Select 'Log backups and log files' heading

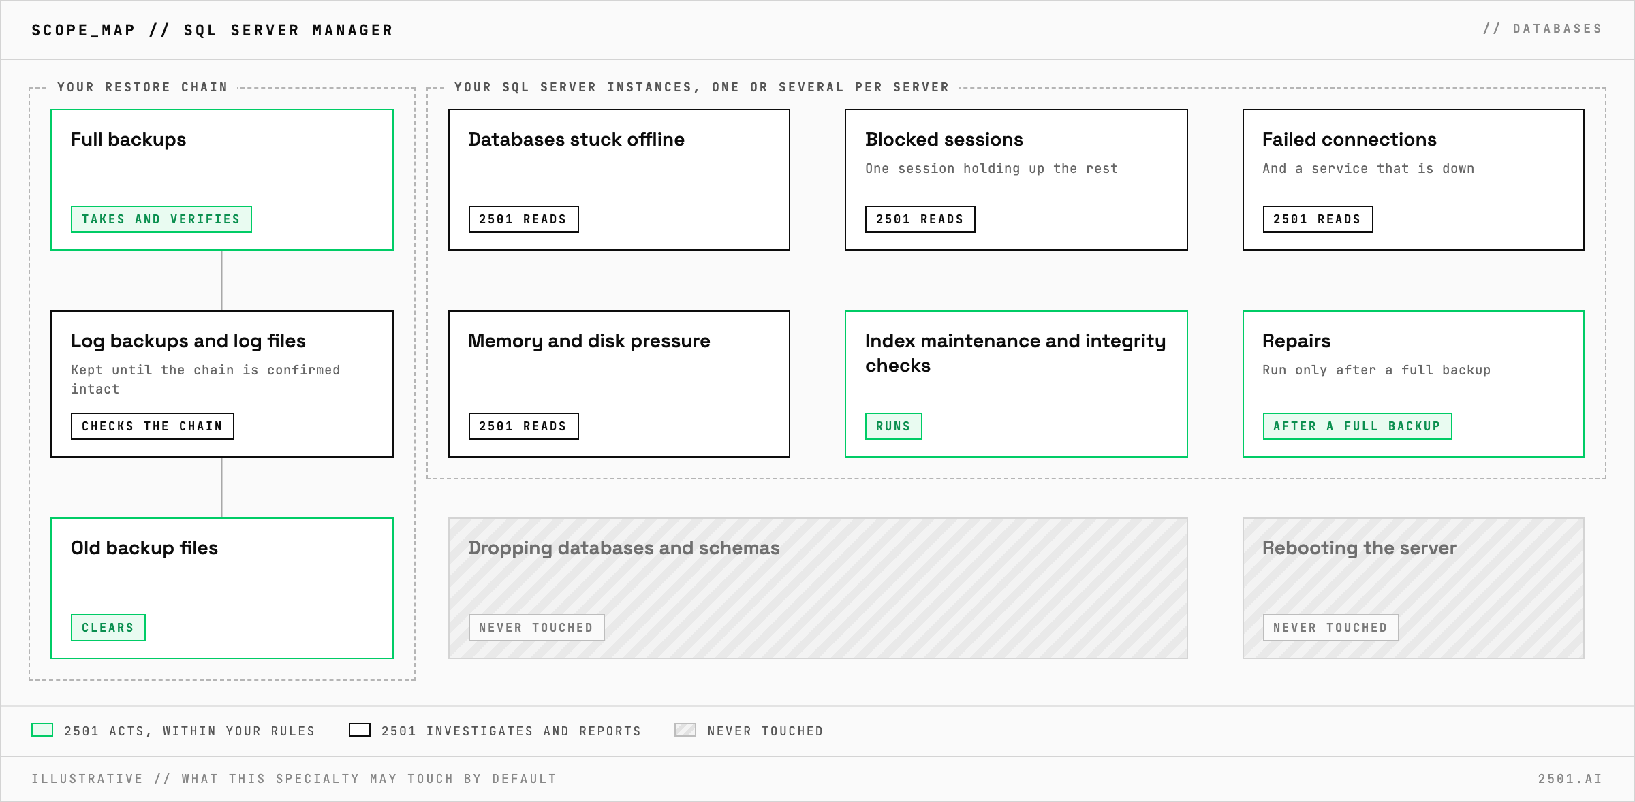189,341
